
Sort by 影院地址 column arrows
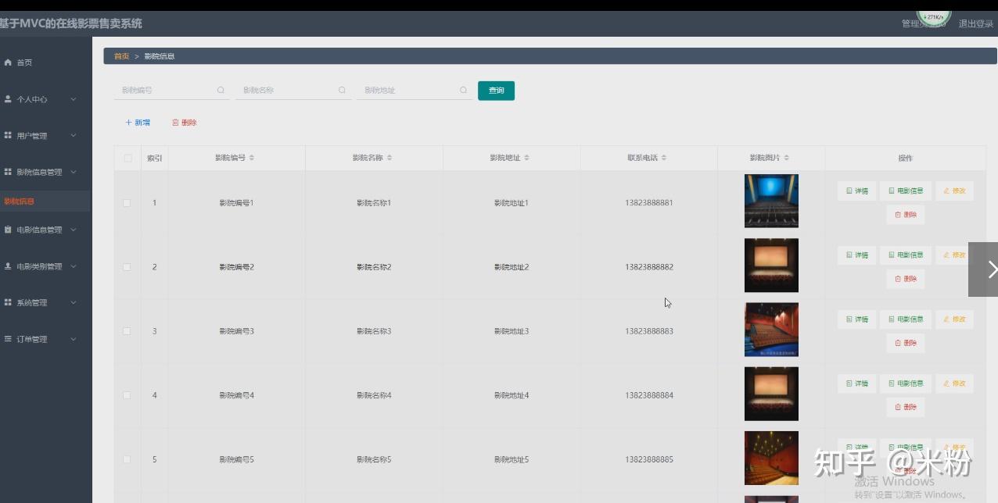click(527, 158)
